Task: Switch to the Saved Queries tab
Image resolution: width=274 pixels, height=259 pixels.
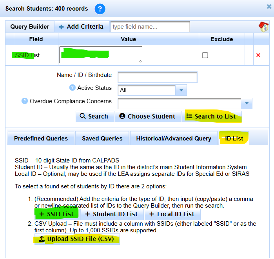Action: tap(102, 139)
